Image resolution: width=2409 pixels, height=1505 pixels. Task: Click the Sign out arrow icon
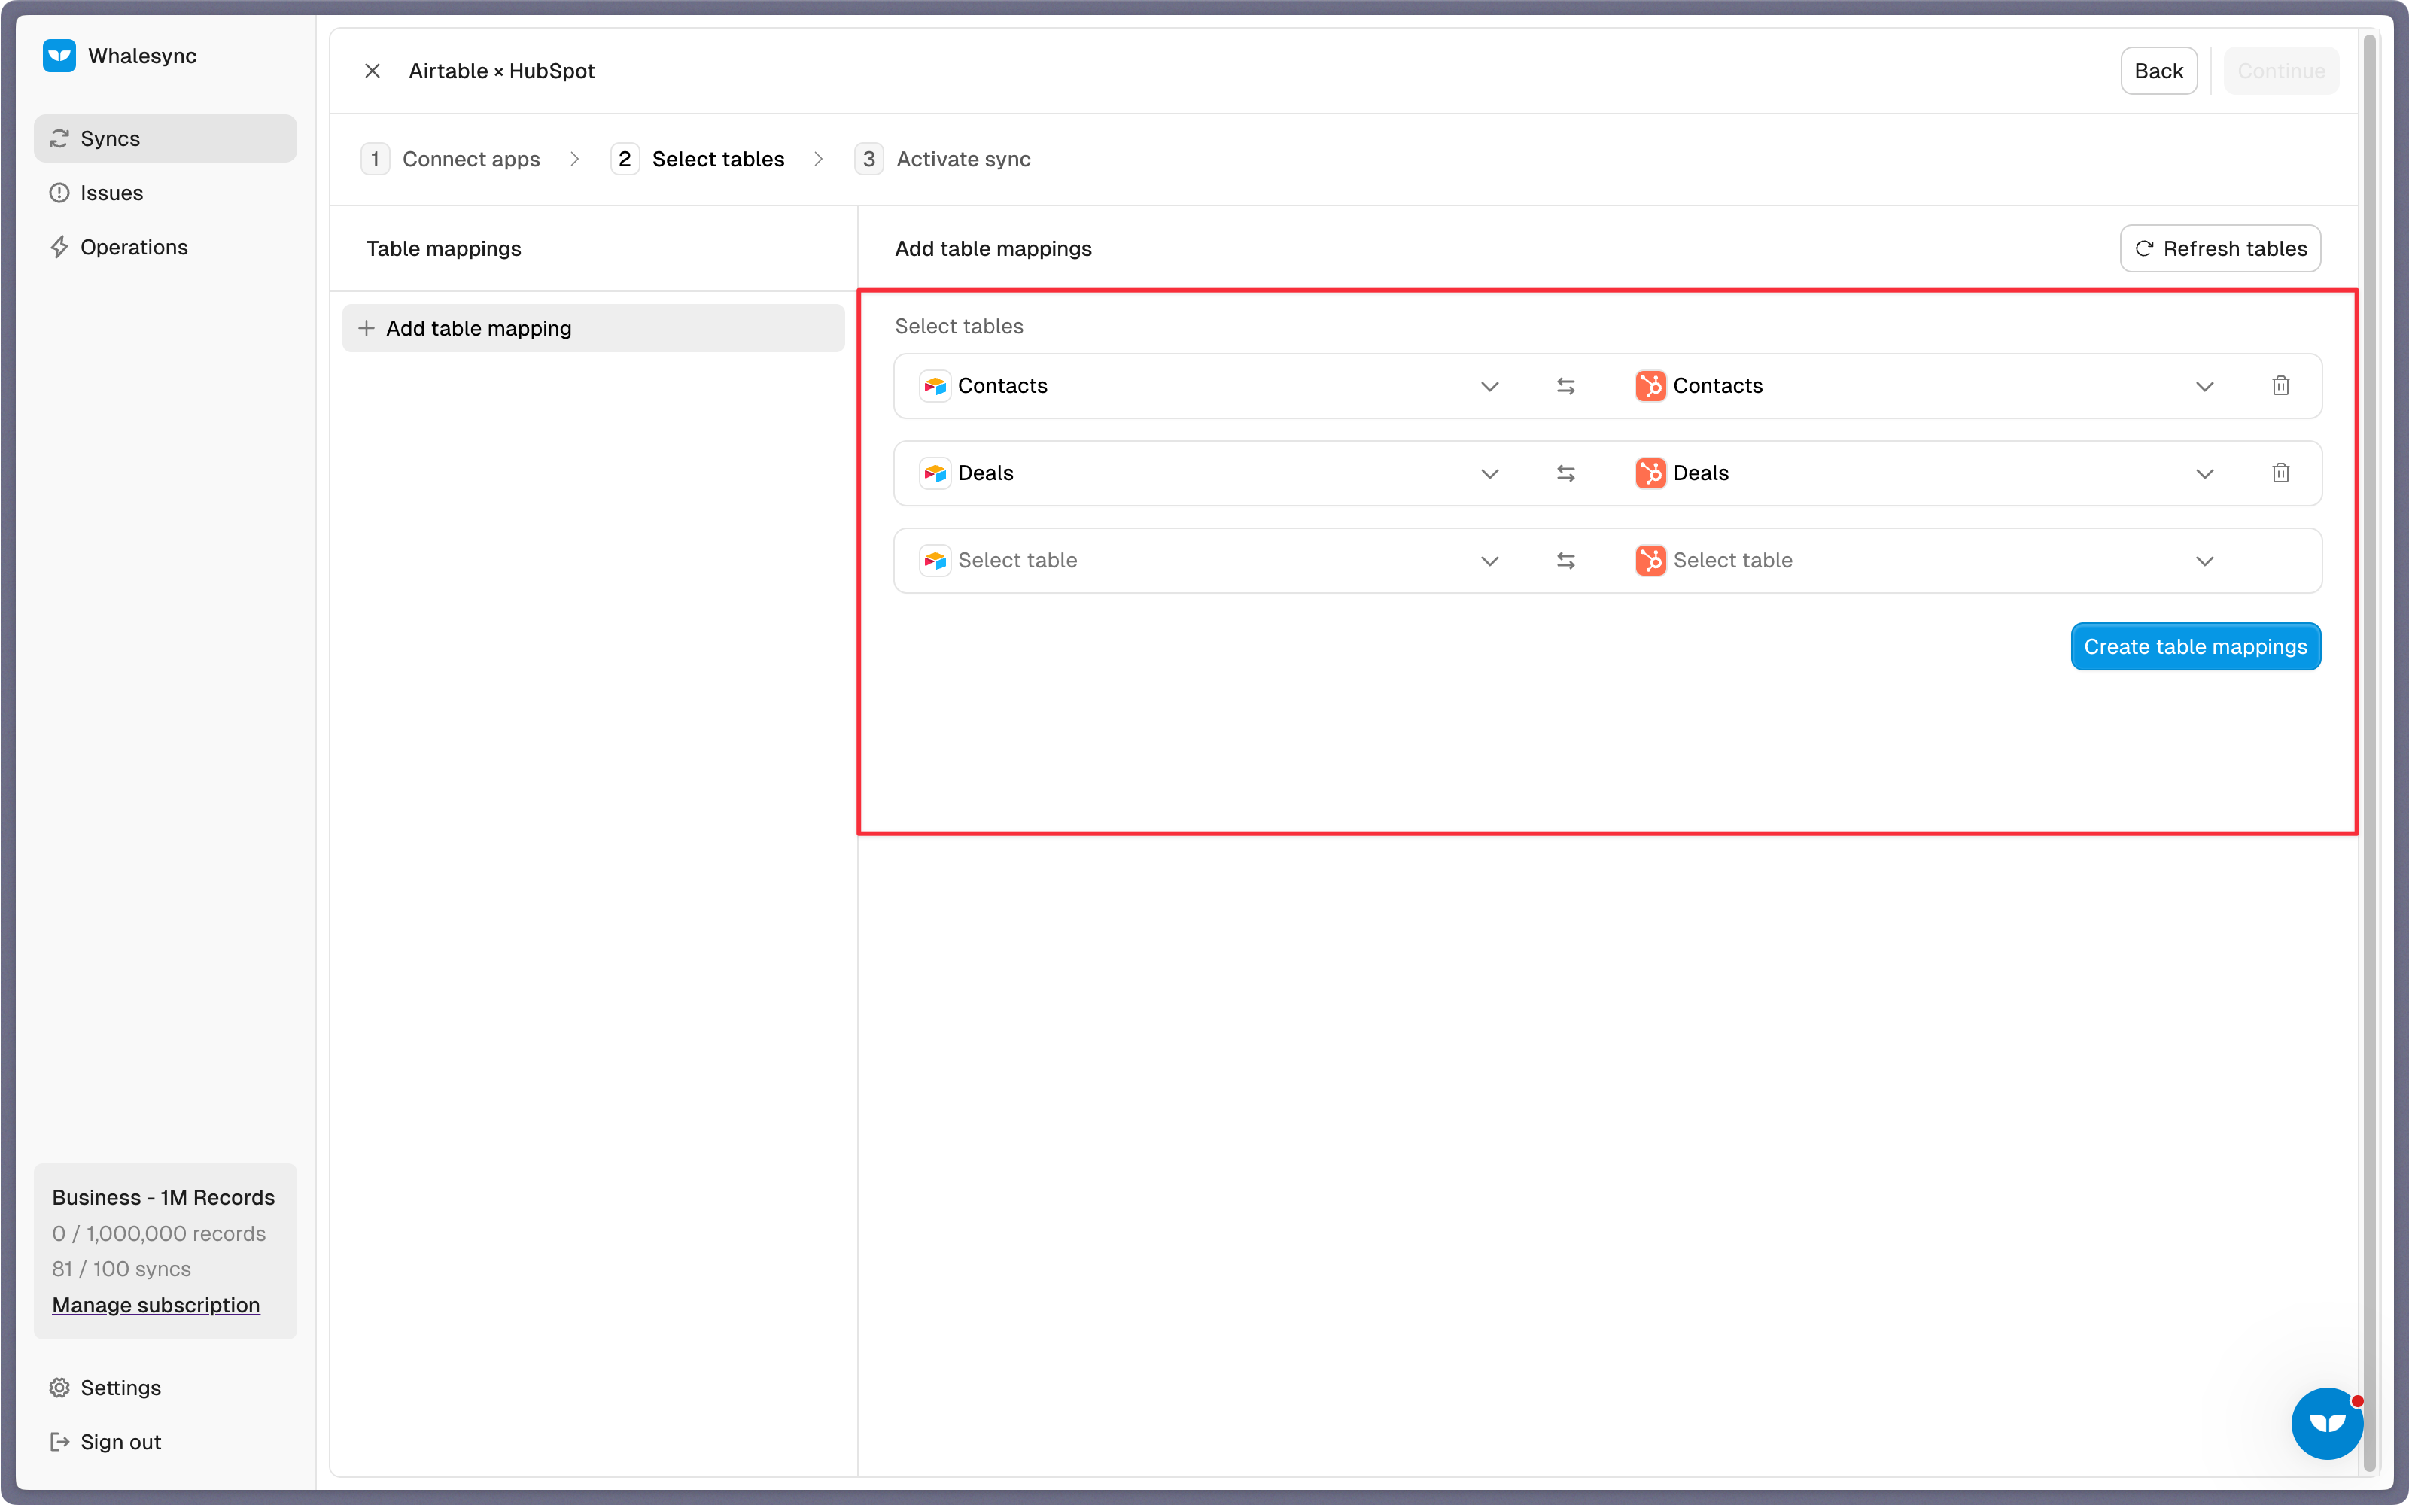59,1441
